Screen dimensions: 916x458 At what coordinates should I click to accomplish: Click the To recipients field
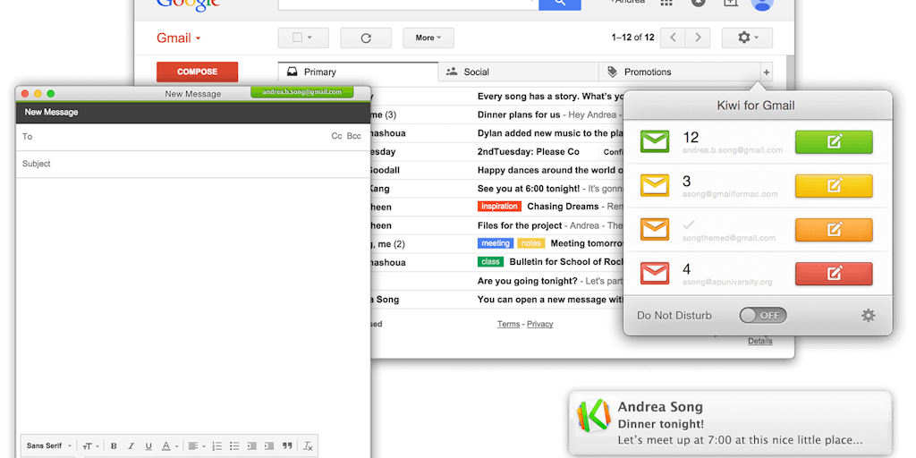point(193,137)
